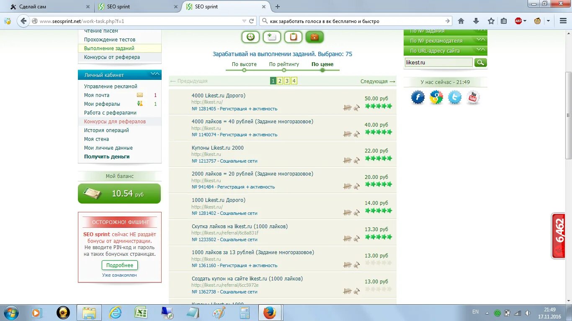Select the По цене sort option
The height and width of the screenshot is (321, 572).
[x=322, y=64]
